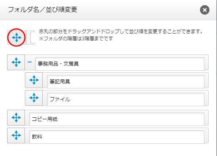Edit the コピー用紙 folder name field
This screenshot has width=217, height=156.
(117, 119)
